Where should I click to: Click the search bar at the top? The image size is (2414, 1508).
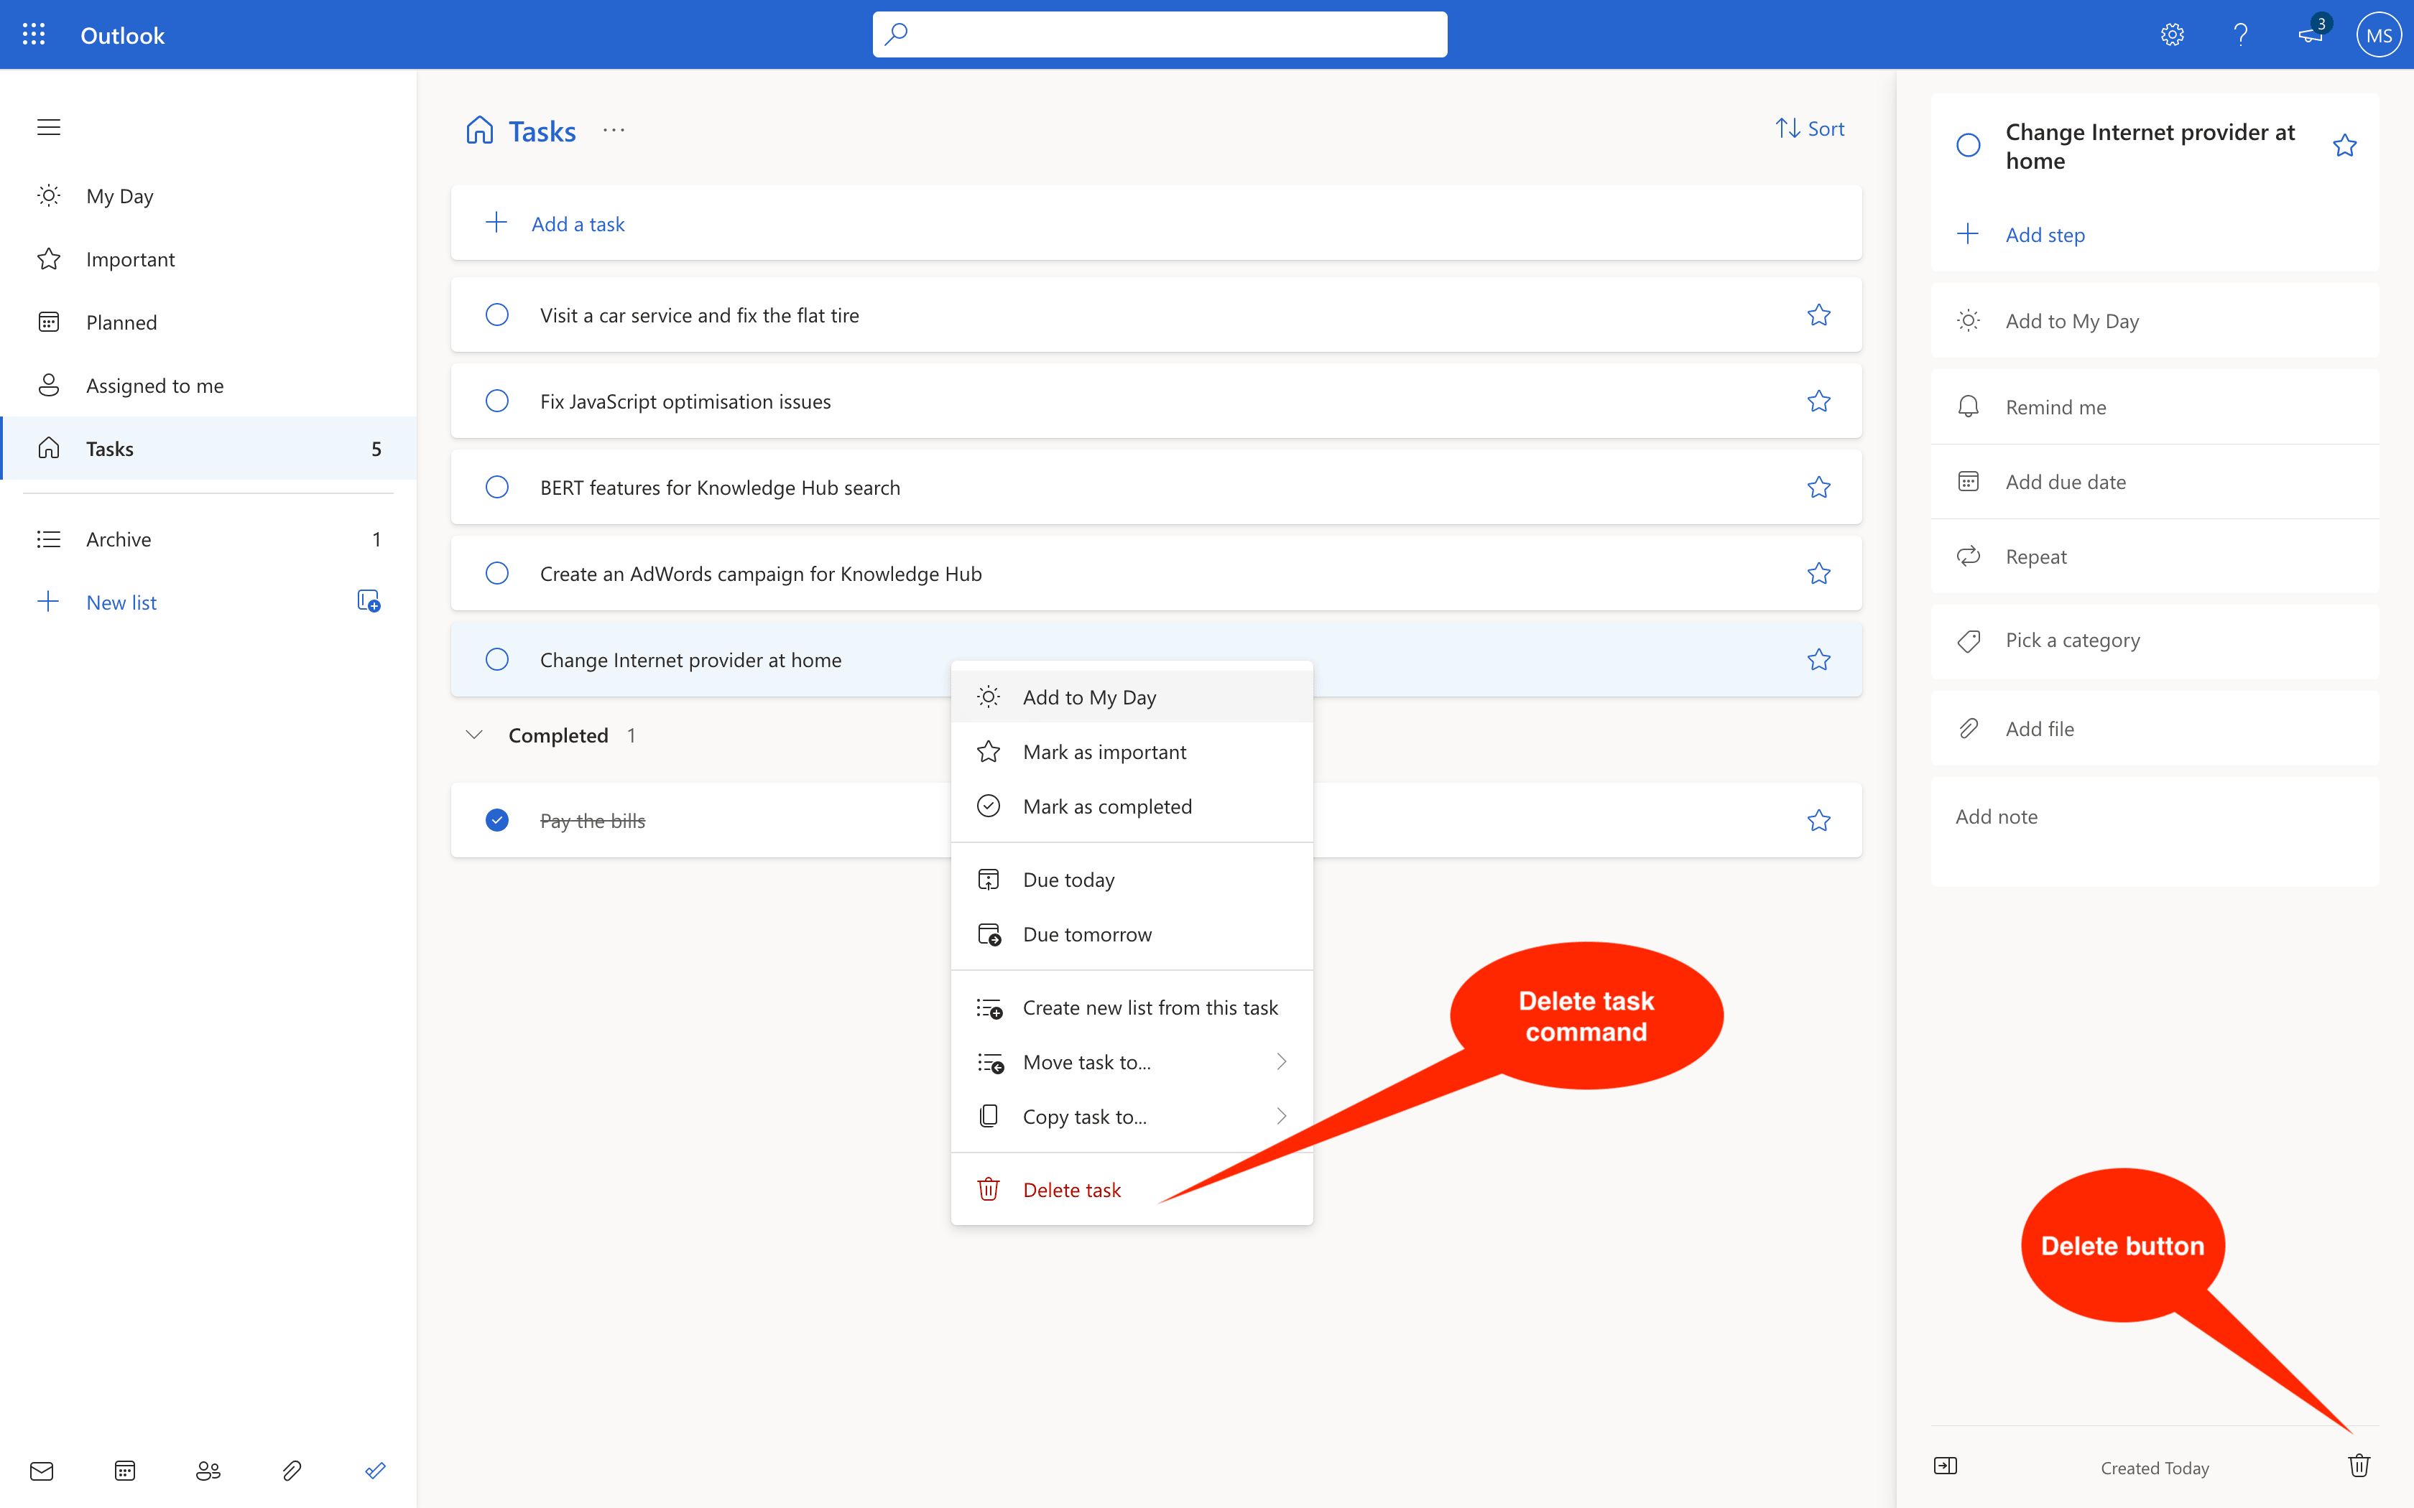1159,34
